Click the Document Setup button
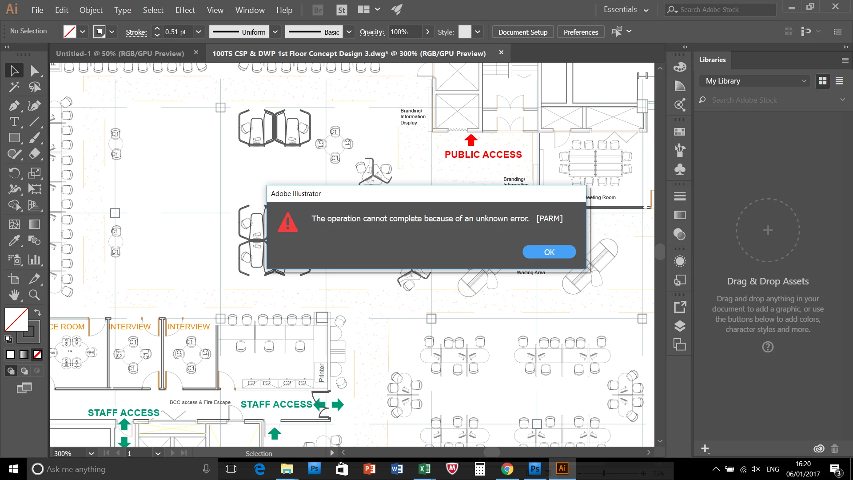 [522, 32]
